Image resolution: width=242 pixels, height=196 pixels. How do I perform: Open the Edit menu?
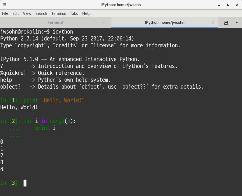click(x=16, y=13)
